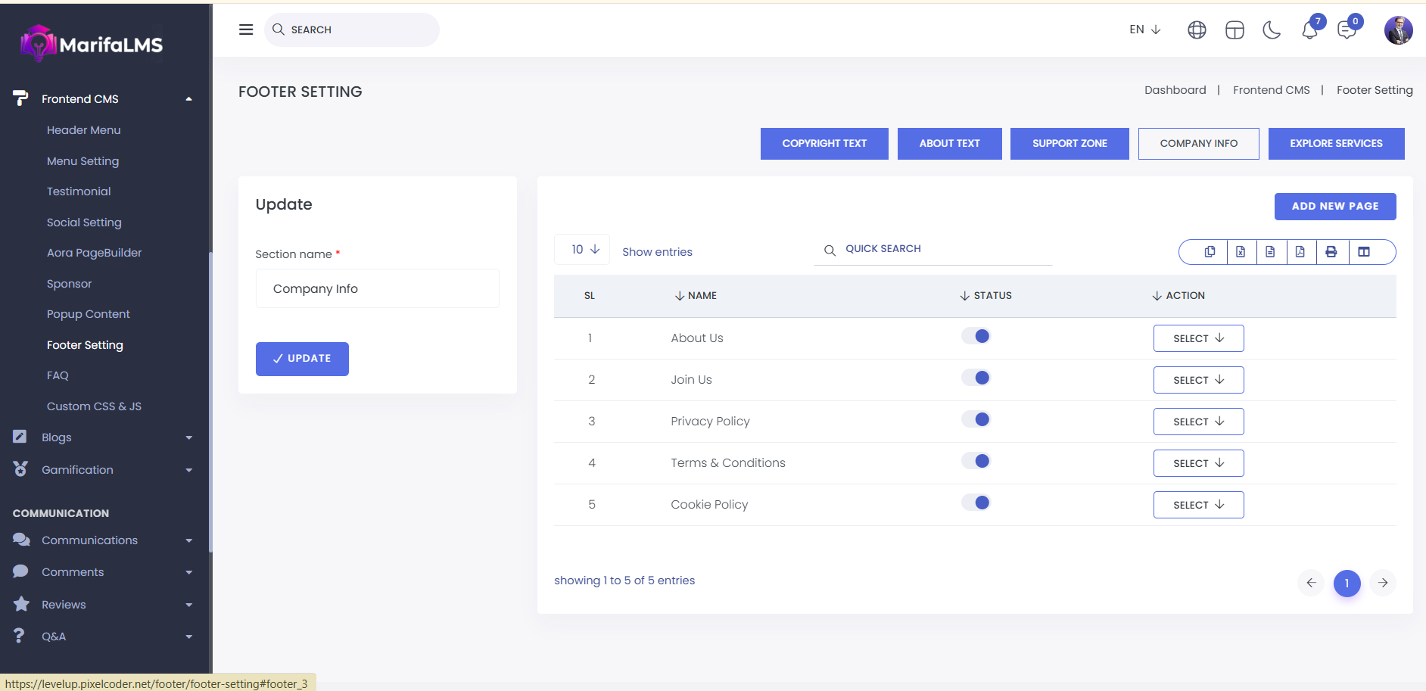Expand the Blogs sidebar section
This screenshot has height=691, width=1426.
[x=102, y=437]
